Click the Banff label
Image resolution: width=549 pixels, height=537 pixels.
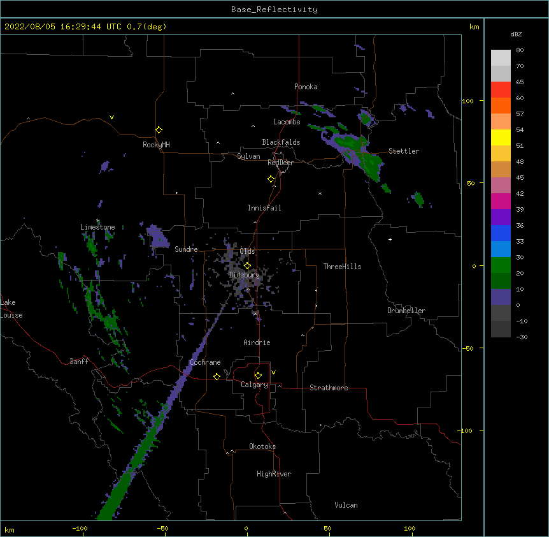click(79, 362)
